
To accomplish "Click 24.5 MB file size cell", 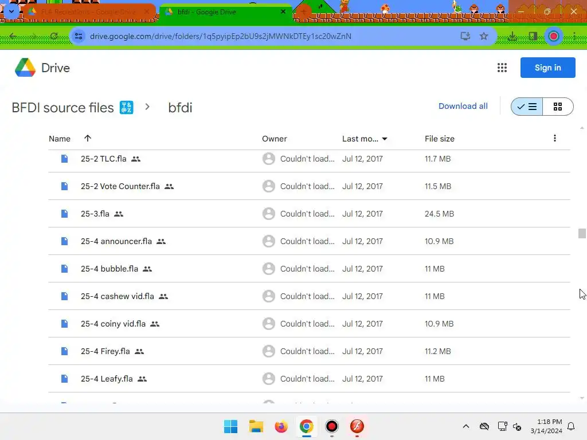I will [439, 214].
